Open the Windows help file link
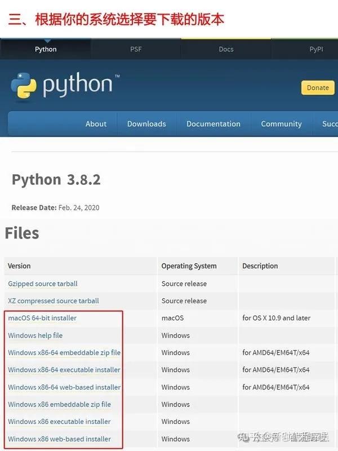The width and height of the screenshot is (338, 451). pyautogui.click(x=35, y=335)
